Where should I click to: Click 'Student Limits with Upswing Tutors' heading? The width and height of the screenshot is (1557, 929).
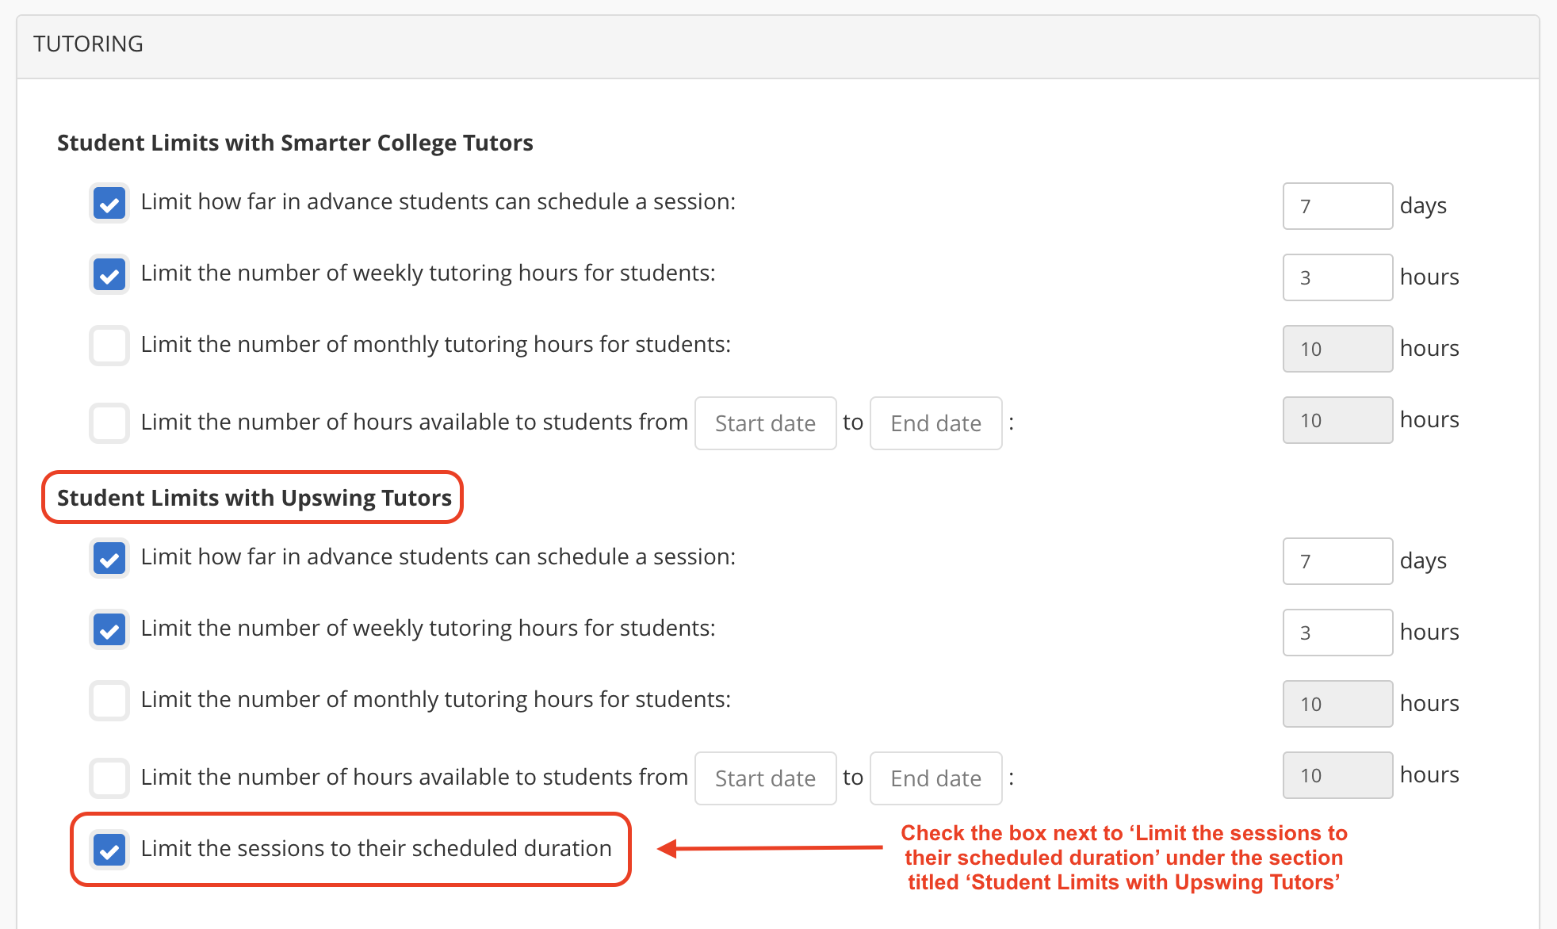pyautogui.click(x=254, y=498)
